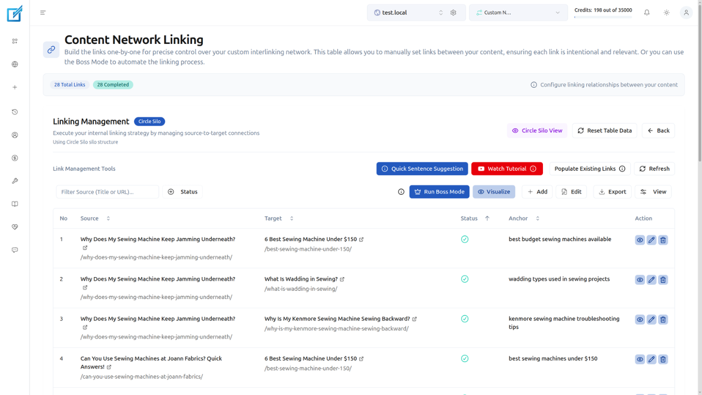Click the wrench tools icon in the sidebar

click(x=14, y=180)
